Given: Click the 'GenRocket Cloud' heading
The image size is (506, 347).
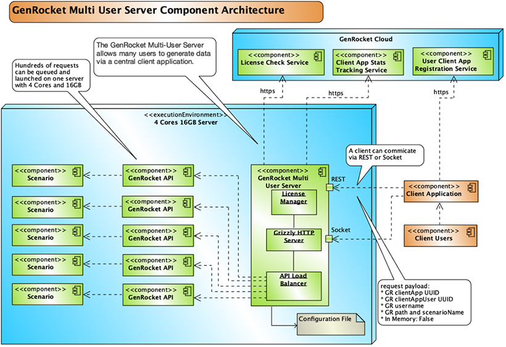Looking at the screenshot, I should tap(366, 39).
